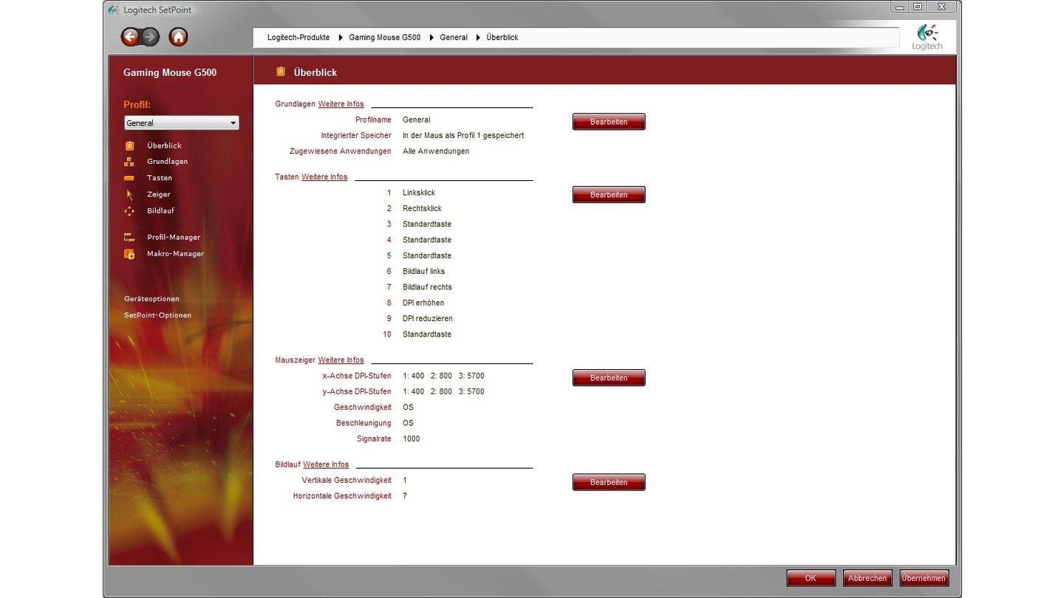Screen dimensions: 1064x598
Task: Click Signalrate value 1000
Action: (x=412, y=439)
